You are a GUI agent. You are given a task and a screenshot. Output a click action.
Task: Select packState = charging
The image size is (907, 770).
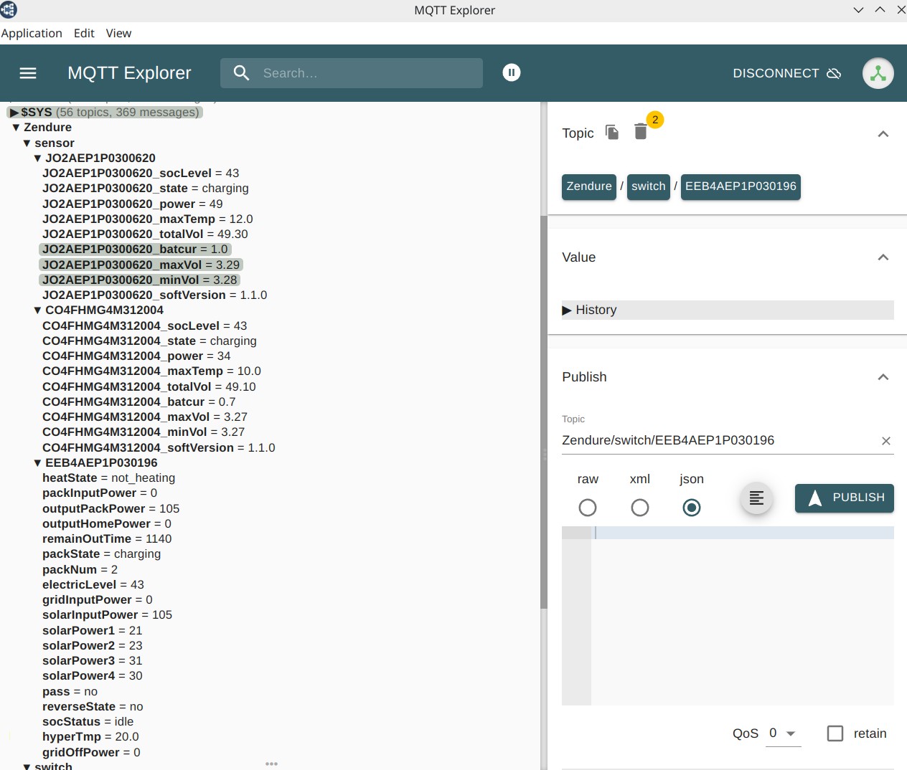click(x=101, y=554)
